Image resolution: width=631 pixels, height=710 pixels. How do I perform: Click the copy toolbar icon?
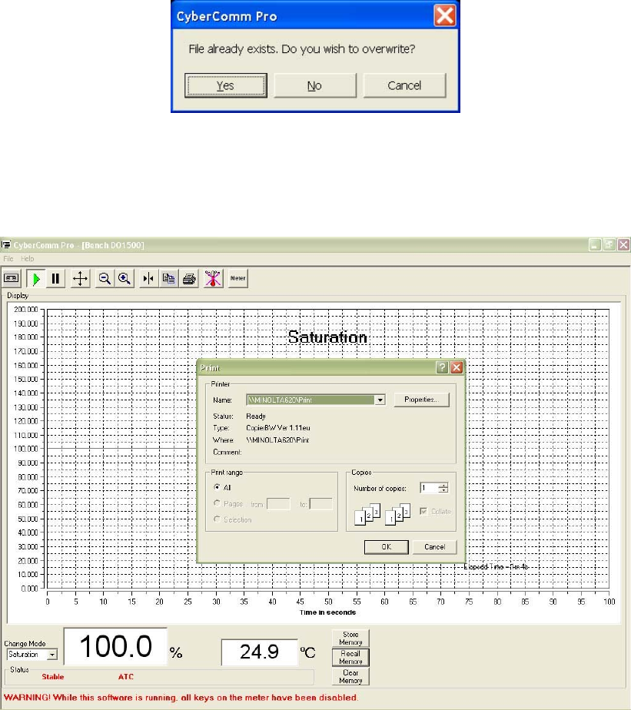(168, 278)
